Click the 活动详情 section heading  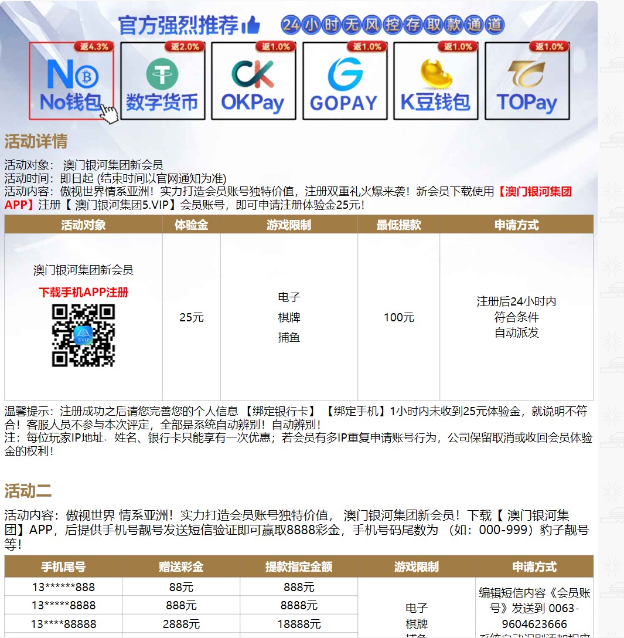click(x=36, y=141)
